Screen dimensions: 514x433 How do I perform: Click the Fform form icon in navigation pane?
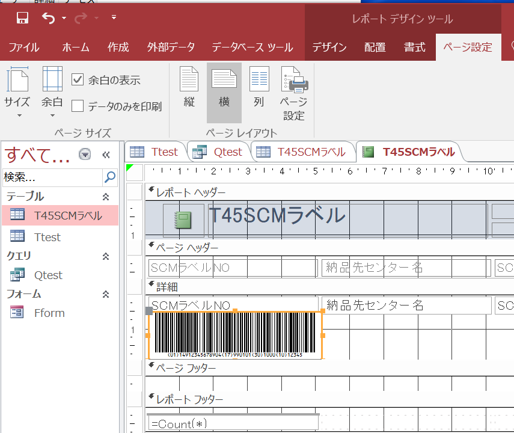click(x=17, y=313)
